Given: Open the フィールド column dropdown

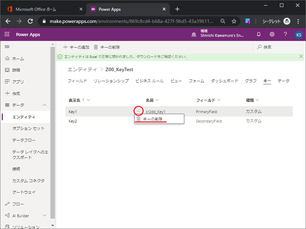Looking at the screenshot, I should [219, 100].
